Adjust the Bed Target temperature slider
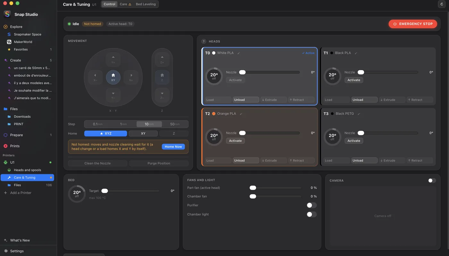449x256 pixels. click(130, 191)
